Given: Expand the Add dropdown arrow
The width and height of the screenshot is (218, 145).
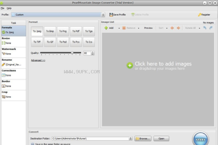Looking at the screenshot, I should (x=119, y=28).
